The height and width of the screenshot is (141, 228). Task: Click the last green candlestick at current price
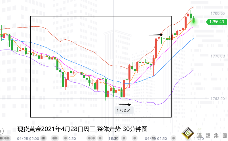pos(194,20)
